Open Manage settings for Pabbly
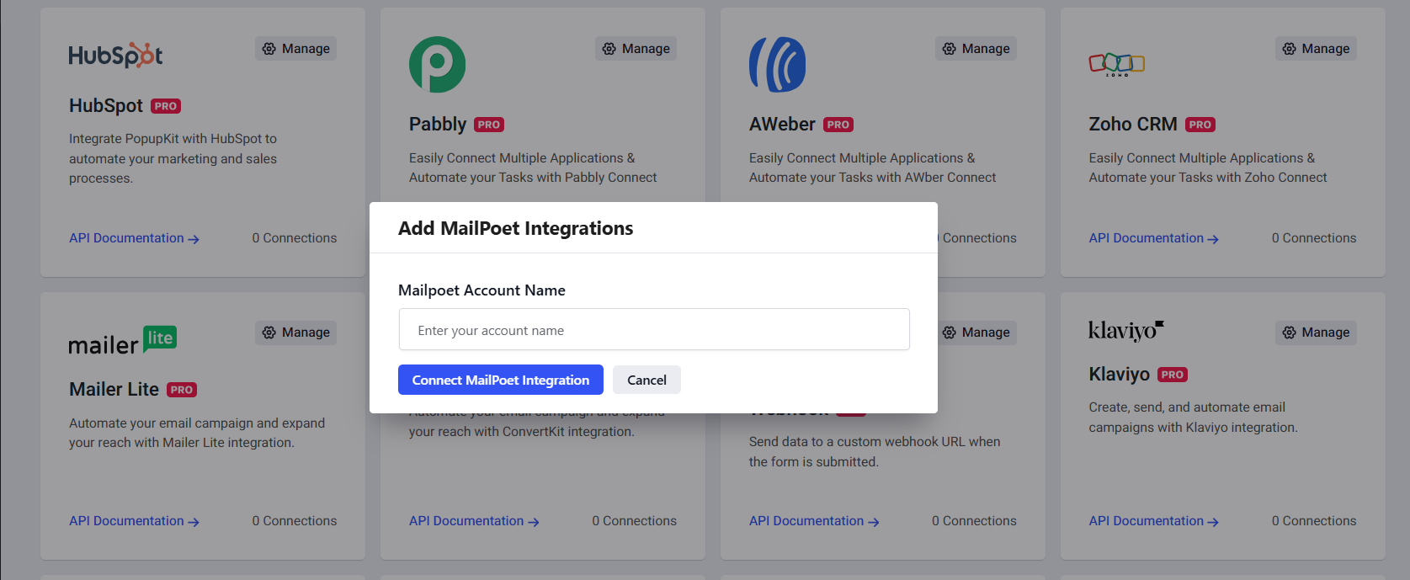Viewport: 1410px width, 580px height. coord(636,49)
